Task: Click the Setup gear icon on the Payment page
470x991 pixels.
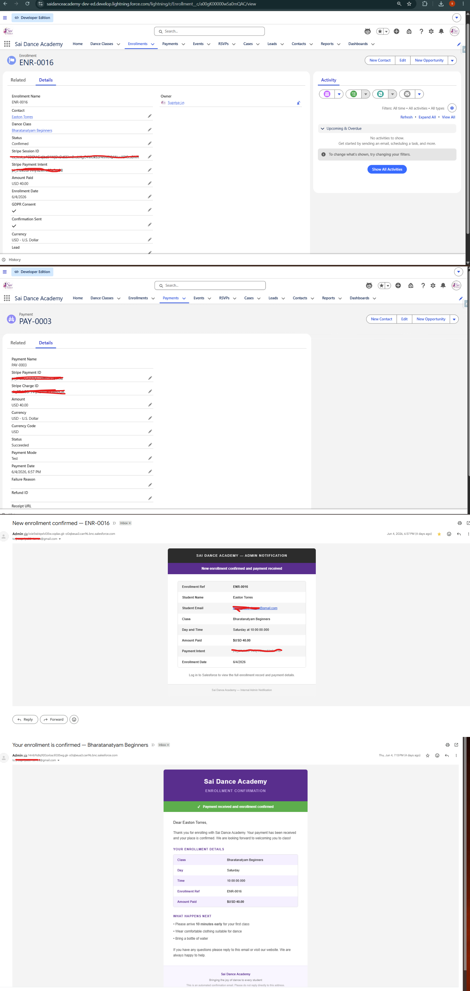Action: 433,285
